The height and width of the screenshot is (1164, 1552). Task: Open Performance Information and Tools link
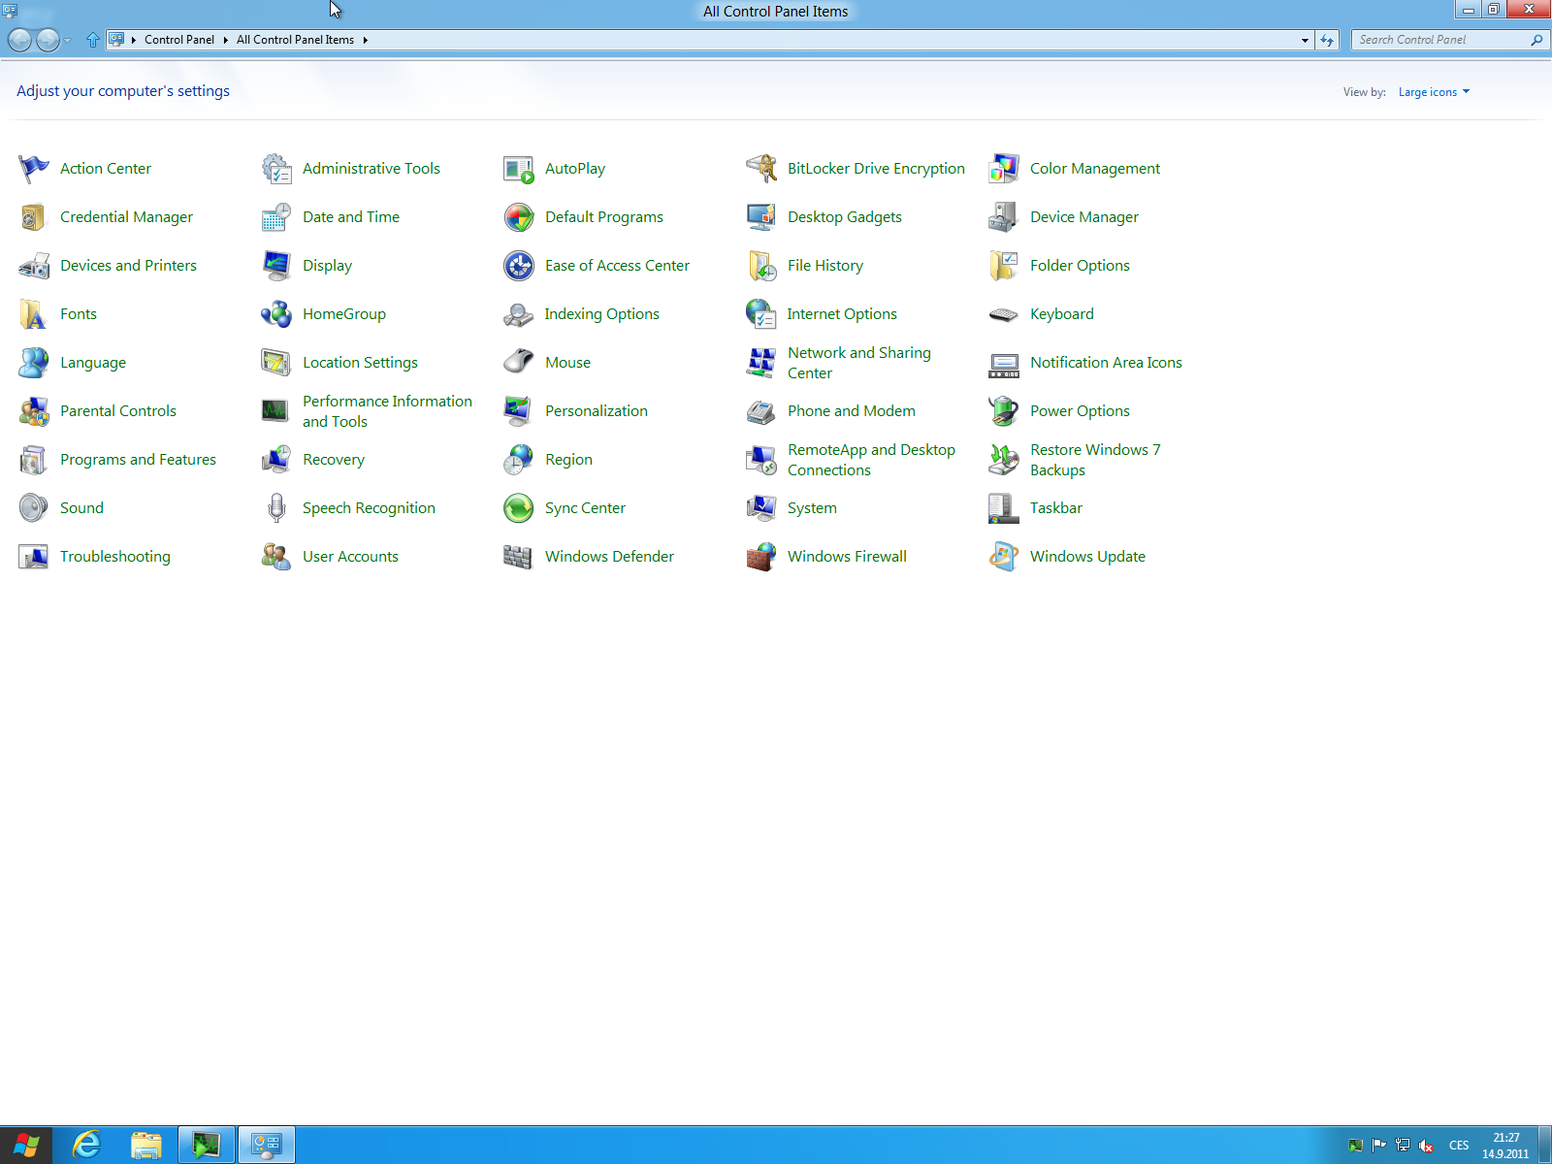(x=387, y=411)
